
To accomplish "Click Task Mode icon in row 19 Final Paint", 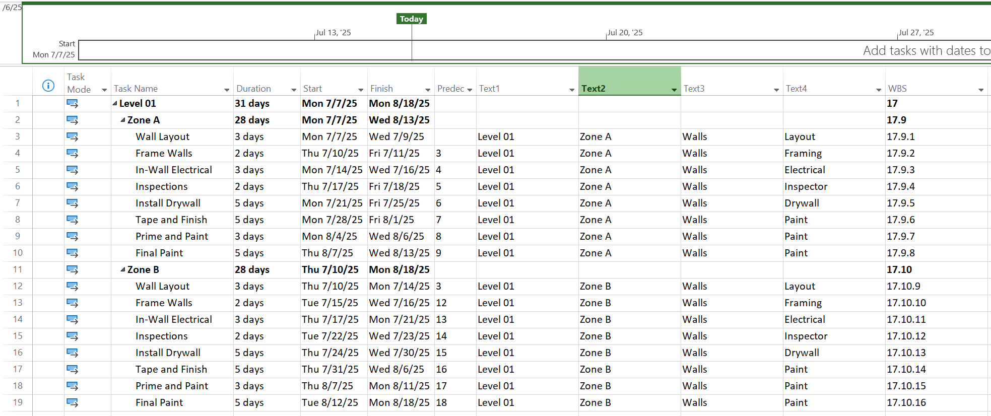I will pyautogui.click(x=73, y=402).
